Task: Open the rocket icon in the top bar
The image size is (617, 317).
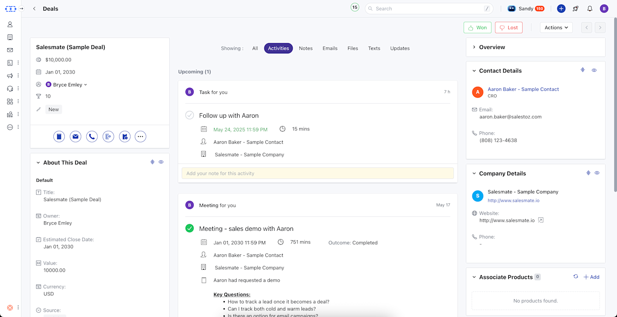Action: (576, 9)
